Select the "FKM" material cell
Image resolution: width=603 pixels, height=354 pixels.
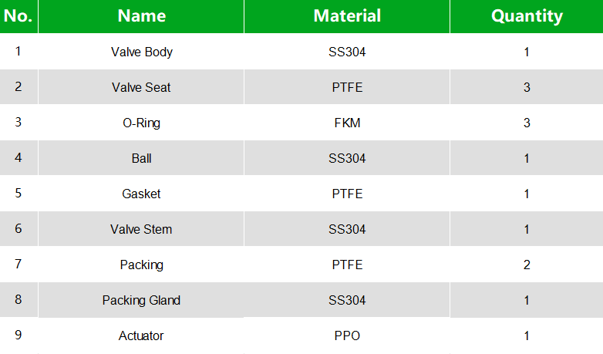346,123
